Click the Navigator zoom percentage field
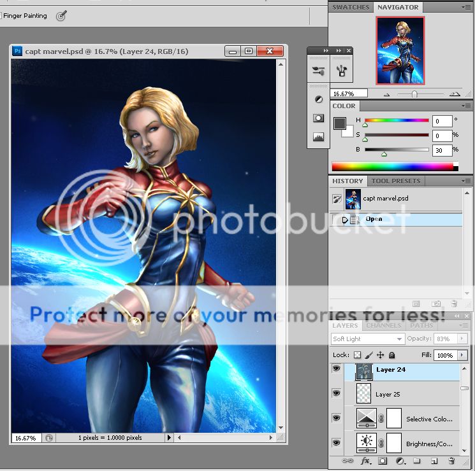This screenshot has width=475, height=471. (x=349, y=94)
